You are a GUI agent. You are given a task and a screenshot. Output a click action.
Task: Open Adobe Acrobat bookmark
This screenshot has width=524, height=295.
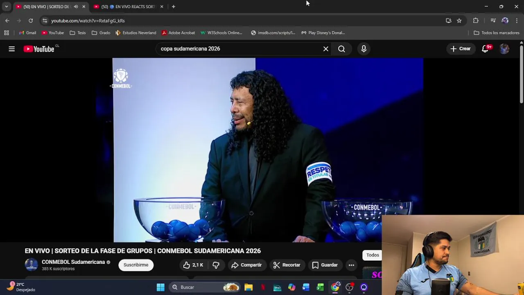tap(178, 33)
